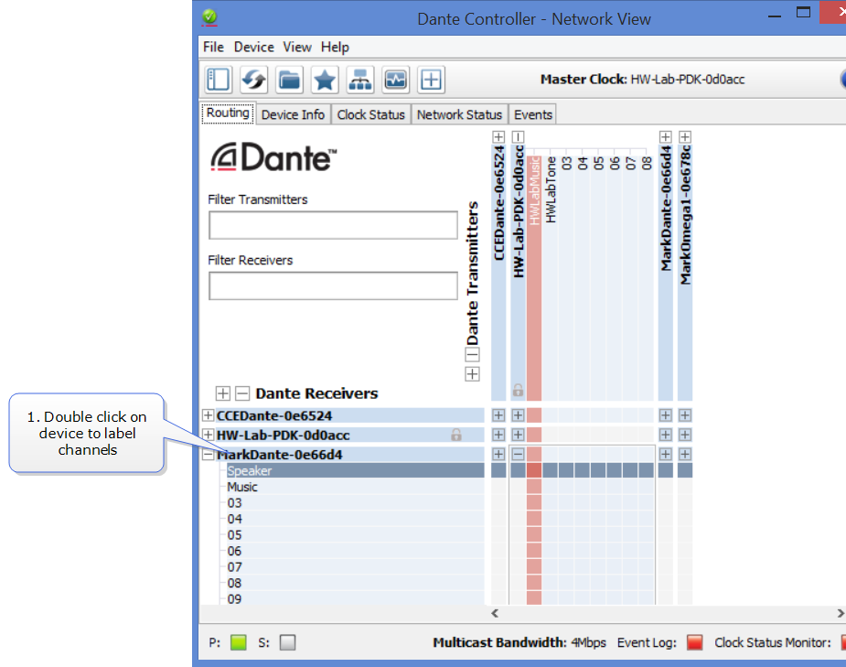Collapse the MarkDante-0e66d4 receiver tree
This screenshot has width=846, height=667.
208,454
